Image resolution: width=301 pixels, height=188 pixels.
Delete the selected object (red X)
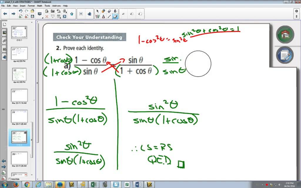[x=47, y=16]
